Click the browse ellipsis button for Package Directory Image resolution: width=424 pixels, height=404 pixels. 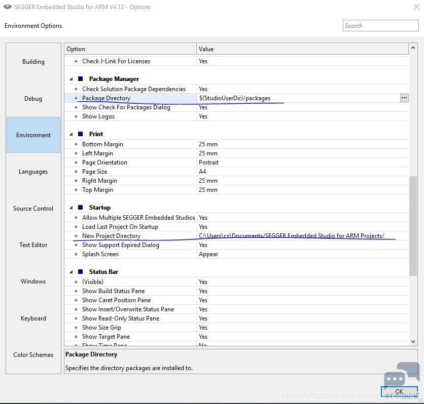(404, 98)
